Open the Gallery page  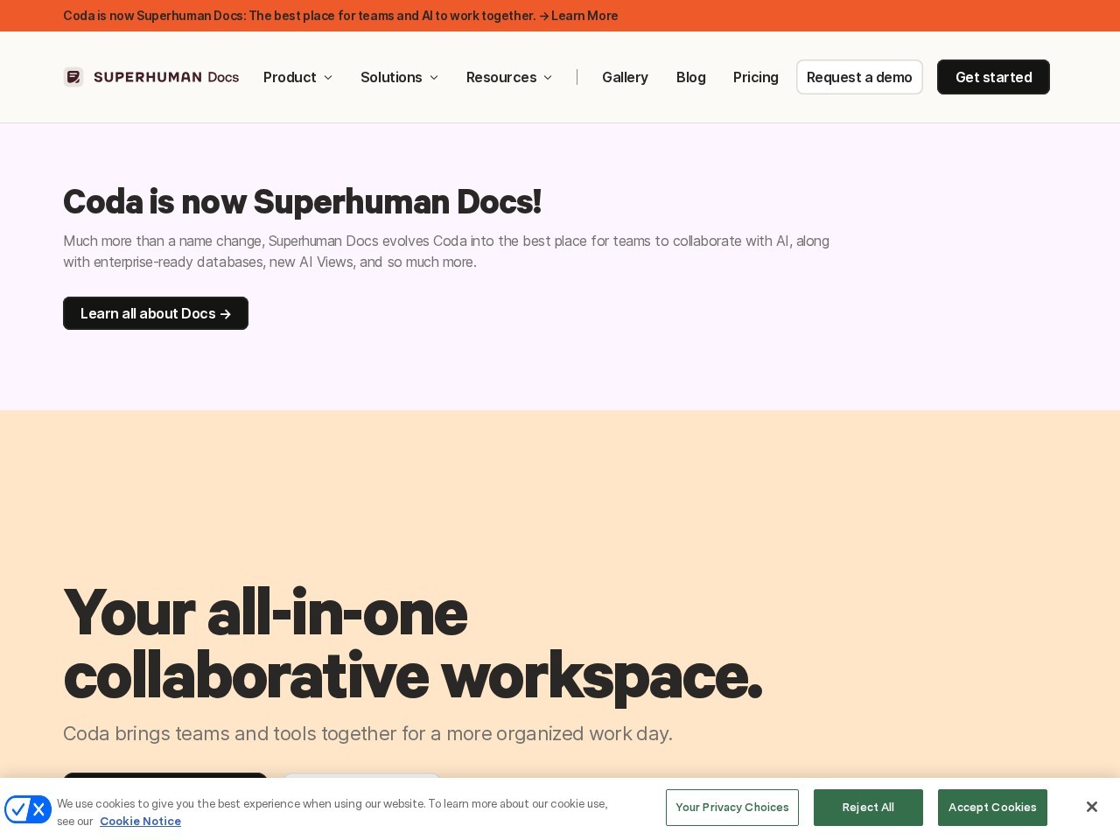pyautogui.click(x=625, y=77)
